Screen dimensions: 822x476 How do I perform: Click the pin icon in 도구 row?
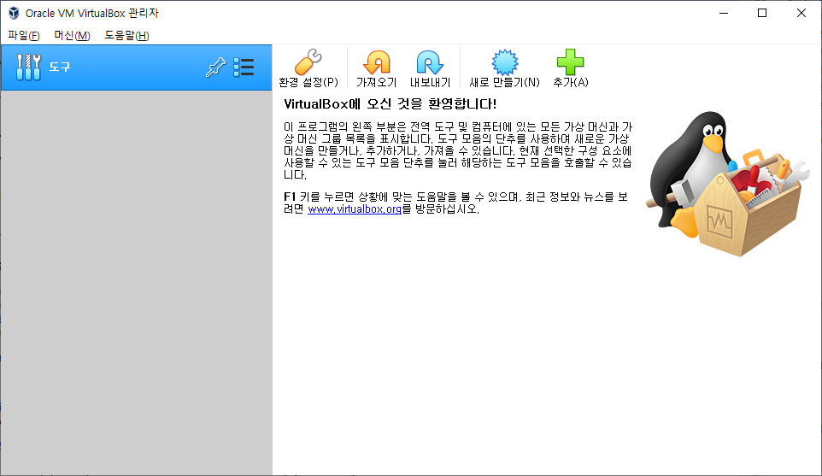[x=215, y=68]
